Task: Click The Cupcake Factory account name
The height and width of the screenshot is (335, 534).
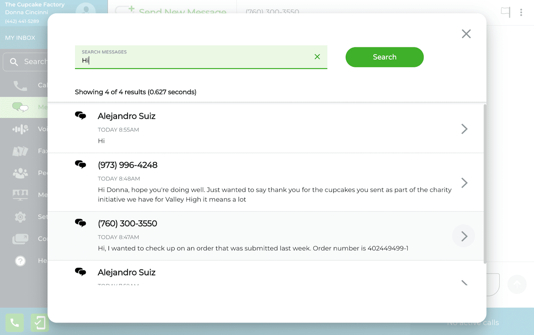Action: pos(35,5)
